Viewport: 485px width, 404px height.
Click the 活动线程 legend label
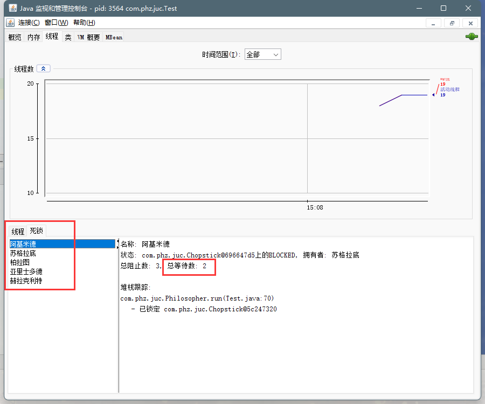pyautogui.click(x=450, y=89)
